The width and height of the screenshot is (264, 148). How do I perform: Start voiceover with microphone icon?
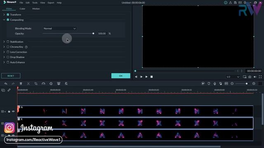click(214, 83)
